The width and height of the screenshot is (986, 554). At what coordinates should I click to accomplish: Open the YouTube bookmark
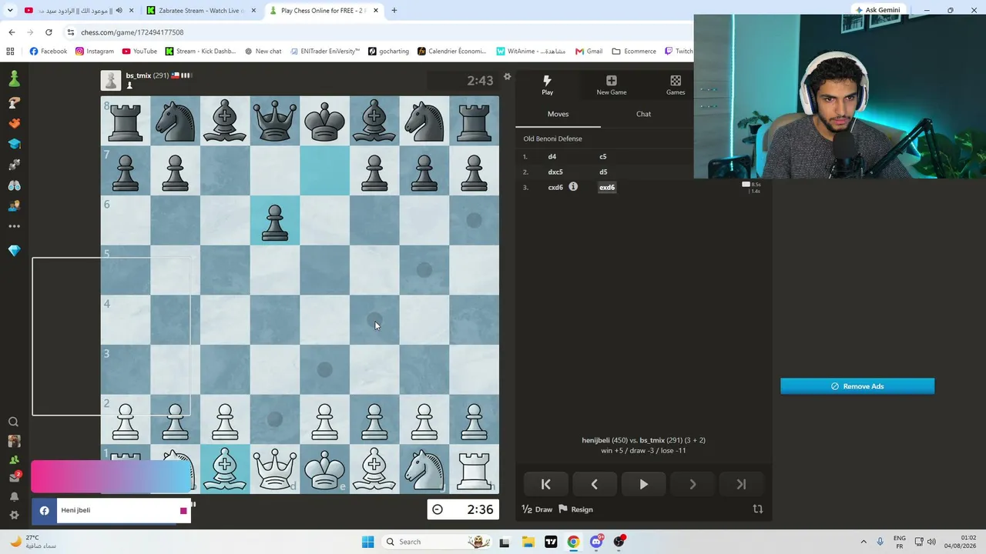(x=139, y=52)
